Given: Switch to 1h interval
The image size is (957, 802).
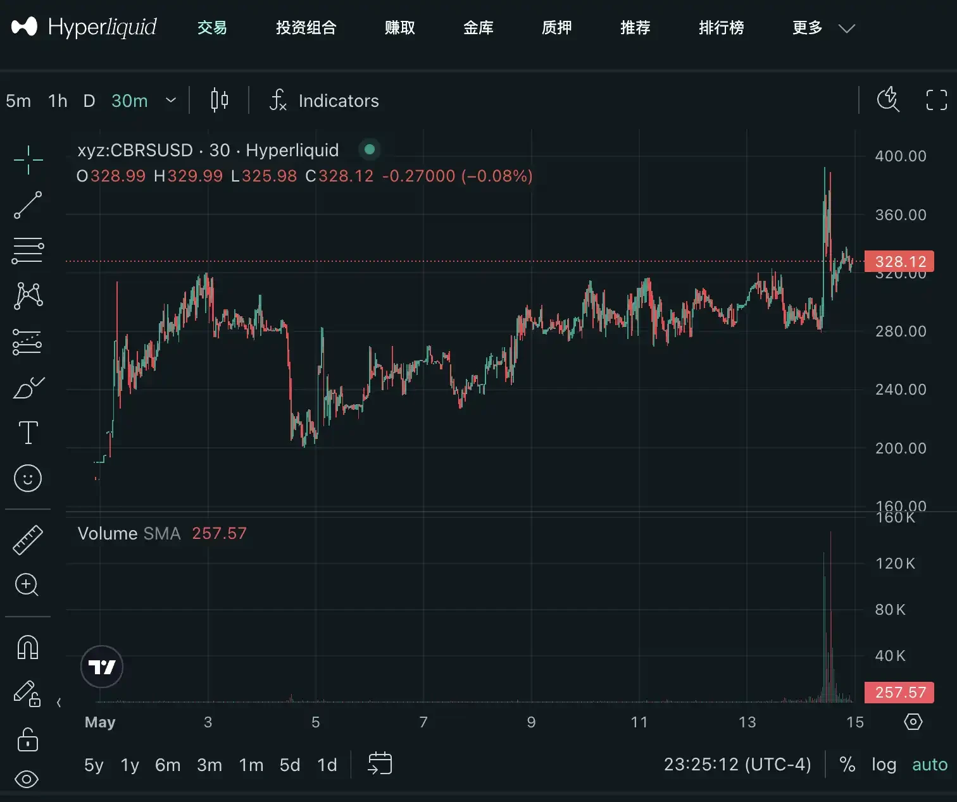Looking at the screenshot, I should click(x=58, y=101).
